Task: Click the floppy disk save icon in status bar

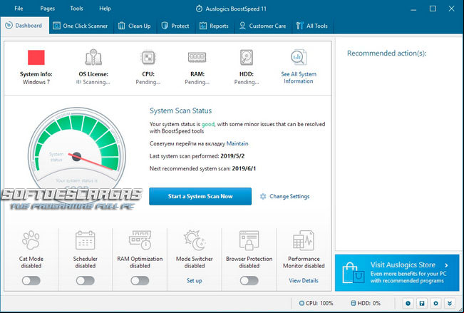Action: (422, 303)
